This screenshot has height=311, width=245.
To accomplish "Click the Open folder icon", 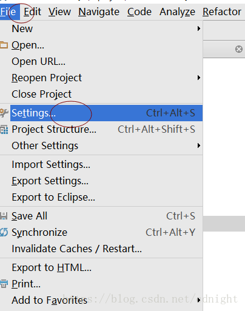I will (4, 45).
